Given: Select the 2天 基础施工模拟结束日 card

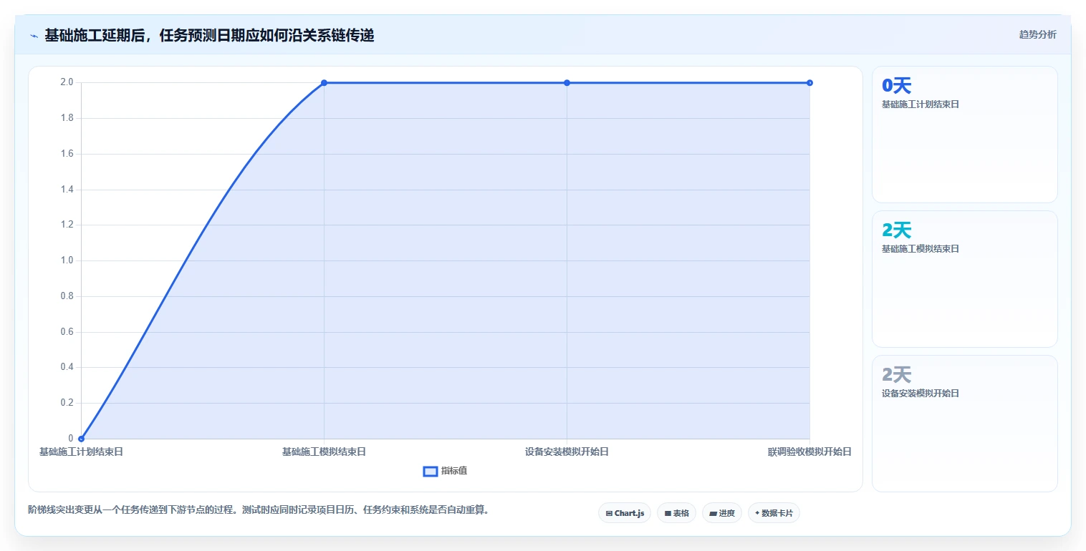Looking at the screenshot, I should coord(964,279).
